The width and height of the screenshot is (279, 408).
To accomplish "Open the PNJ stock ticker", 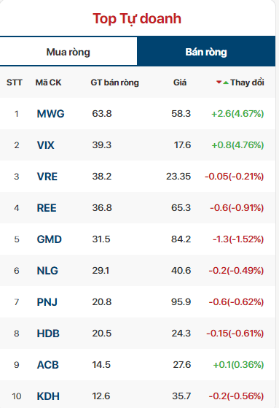I will (47, 302).
